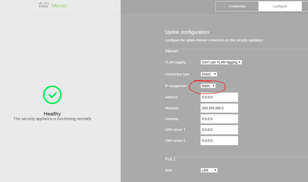Click the Port 2 section heading
The width and height of the screenshot is (308, 182).
pos(170,159)
